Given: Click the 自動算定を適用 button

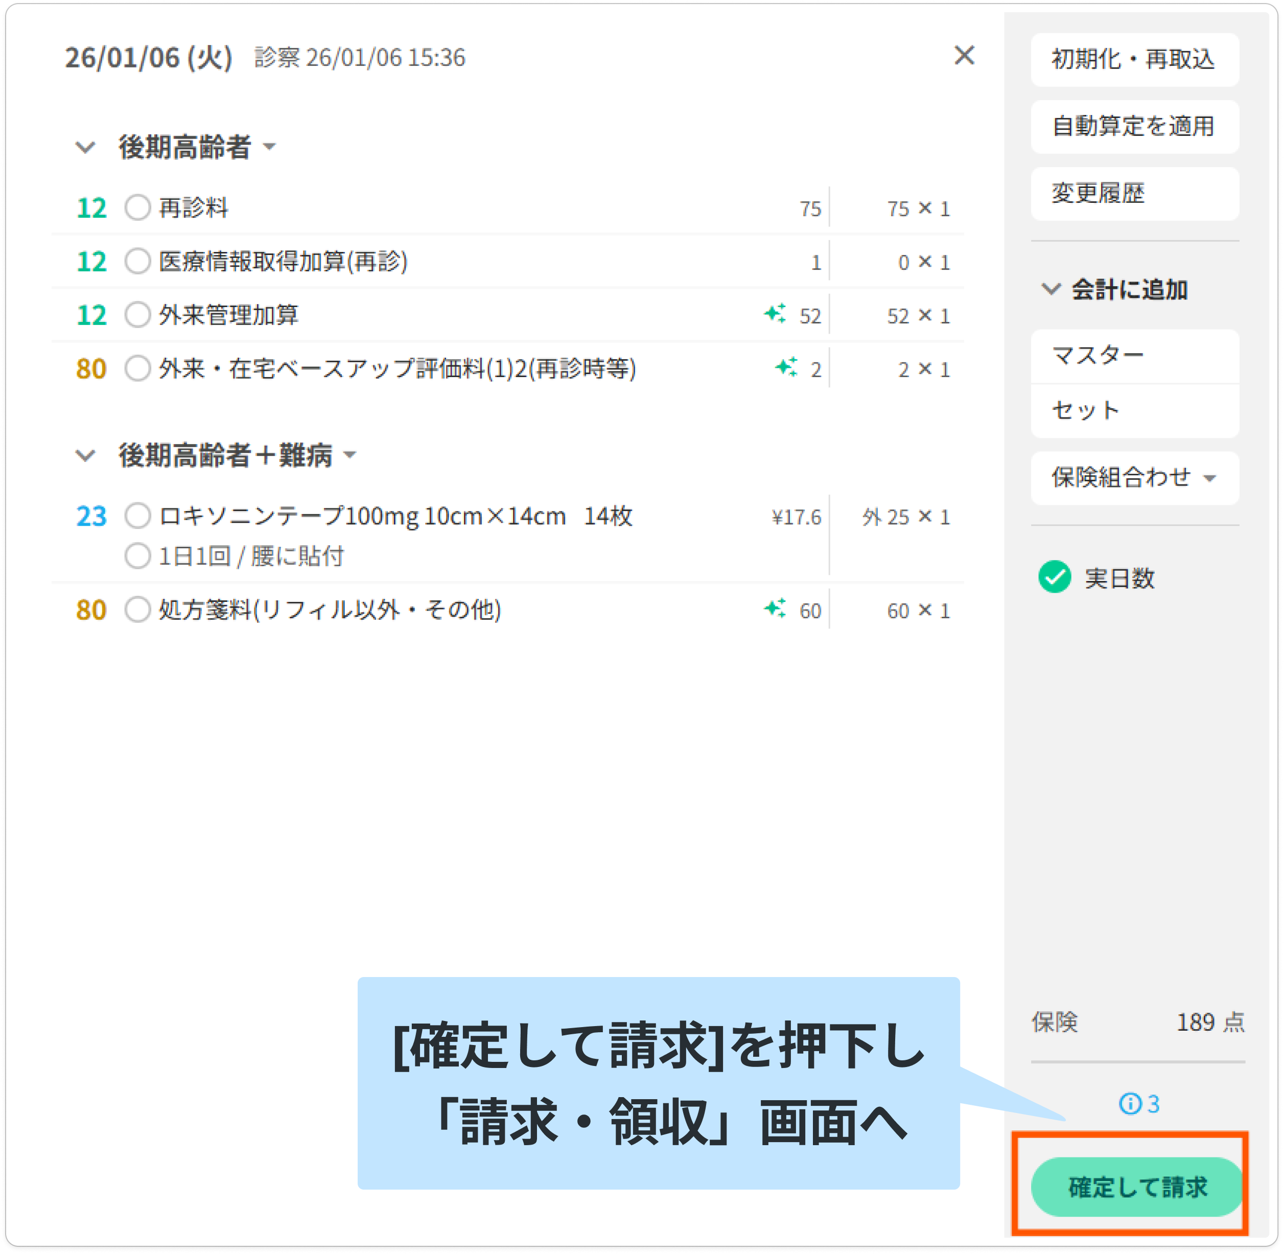Looking at the screenshot, I should 1134,126.
